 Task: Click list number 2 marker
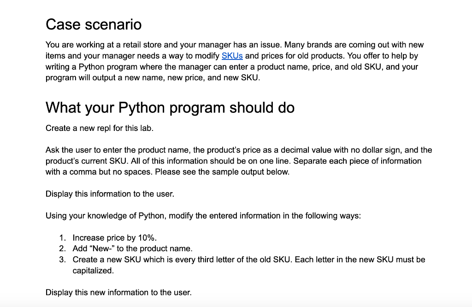(62, 249)
